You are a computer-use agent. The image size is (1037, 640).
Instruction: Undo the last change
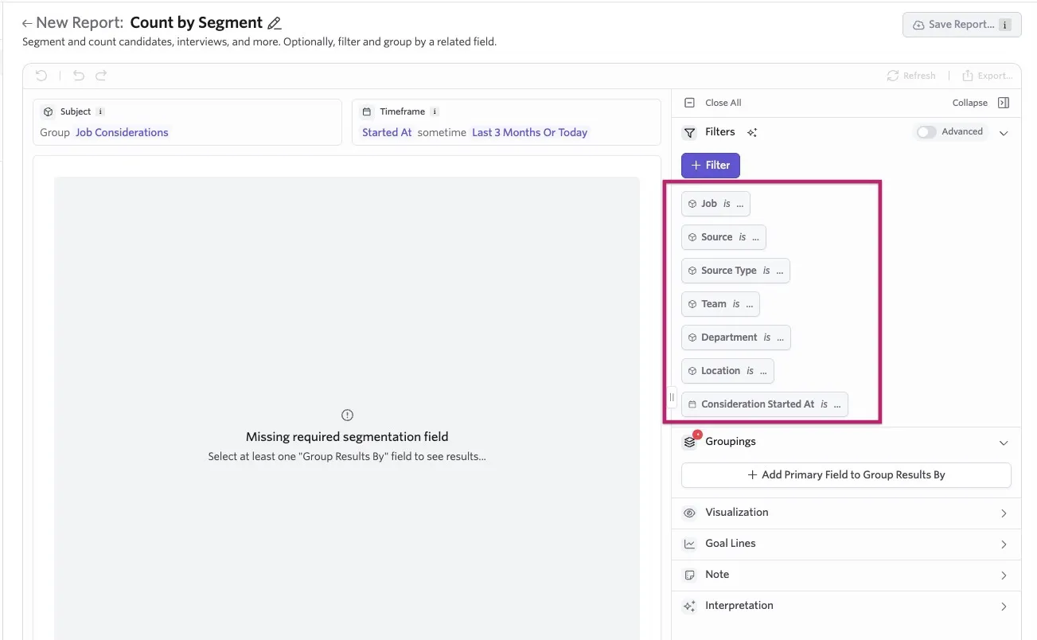(79, 76)
